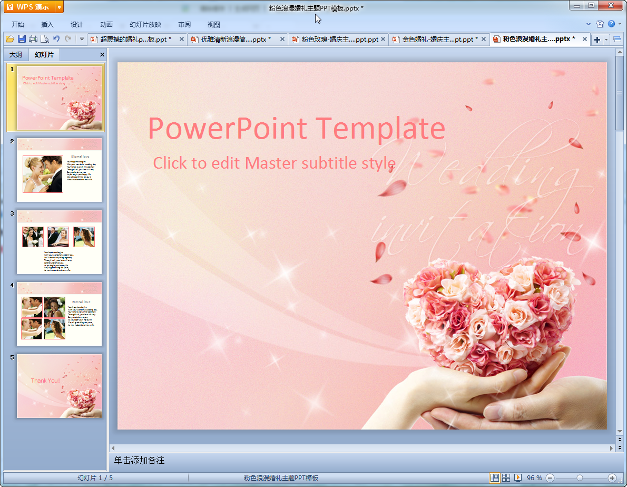Open the 插入 ribbon tab
Viewport: 627px width, 487px height.
(47, 24)
